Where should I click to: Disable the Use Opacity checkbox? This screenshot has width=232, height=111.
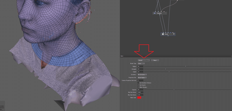coord(138,85)
